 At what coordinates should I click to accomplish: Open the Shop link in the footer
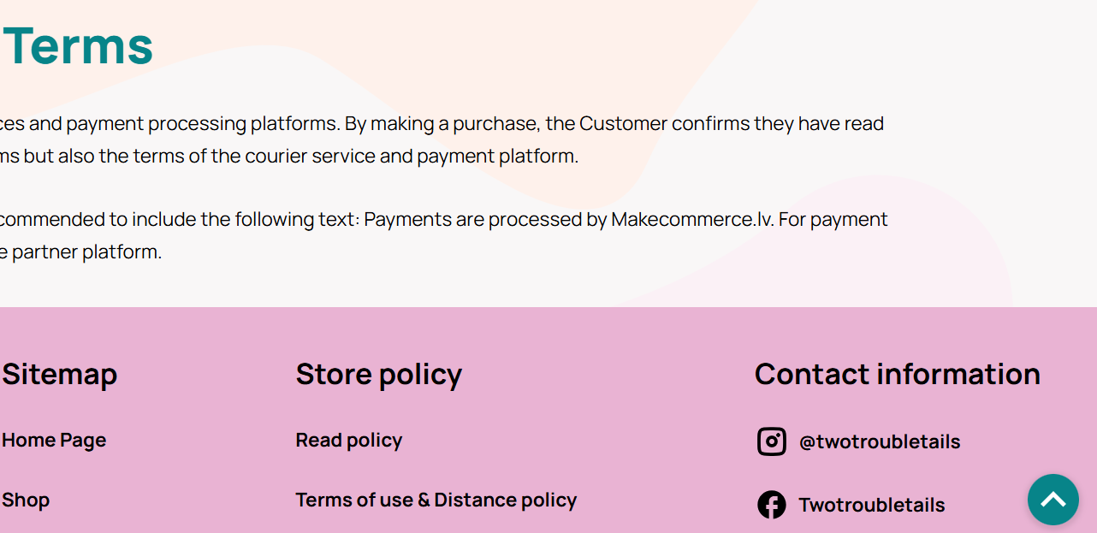[x=26, y=500]
